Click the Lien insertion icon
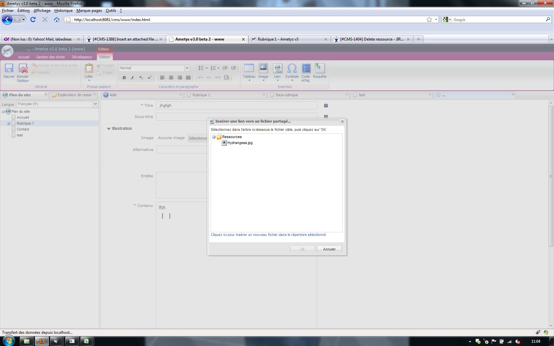 (277, 69)
